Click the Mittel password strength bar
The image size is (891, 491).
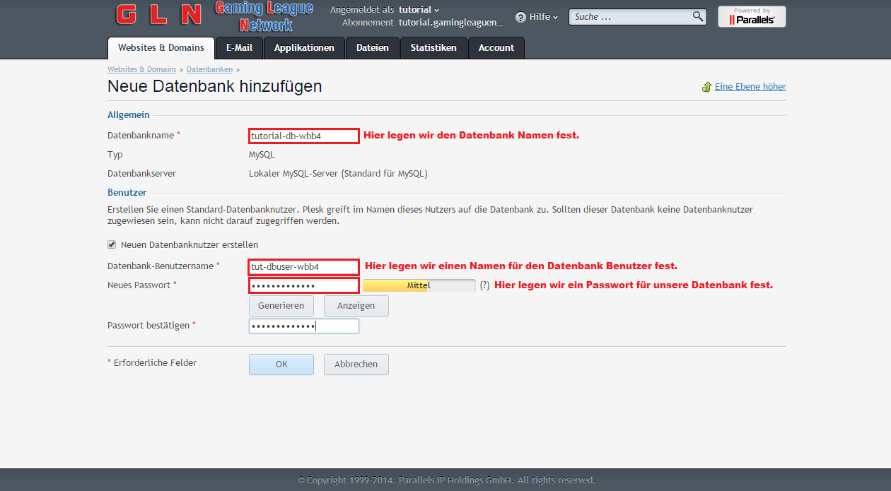coord(419,285)
